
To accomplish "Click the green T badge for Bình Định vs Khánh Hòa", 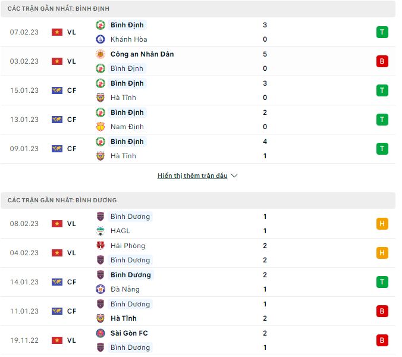I will 382,32.
